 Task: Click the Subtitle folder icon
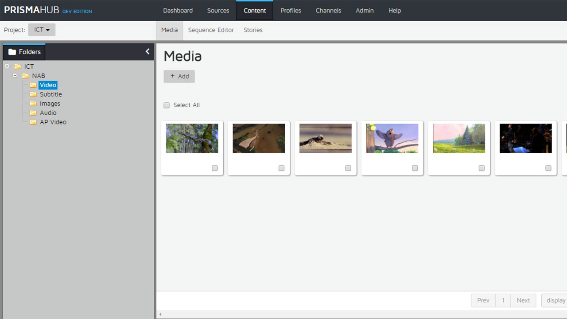tap(33, 94)
